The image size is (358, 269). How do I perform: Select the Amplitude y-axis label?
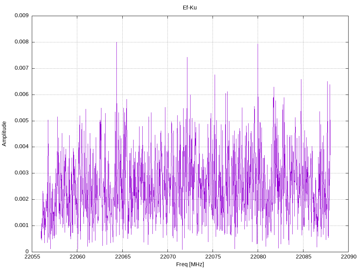[x=4, y=134]
